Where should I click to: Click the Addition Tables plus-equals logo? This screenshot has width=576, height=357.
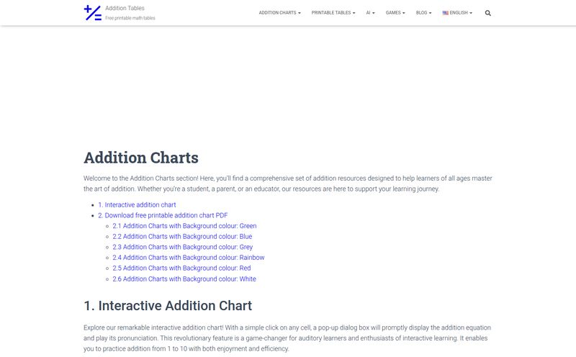point(93,13)
